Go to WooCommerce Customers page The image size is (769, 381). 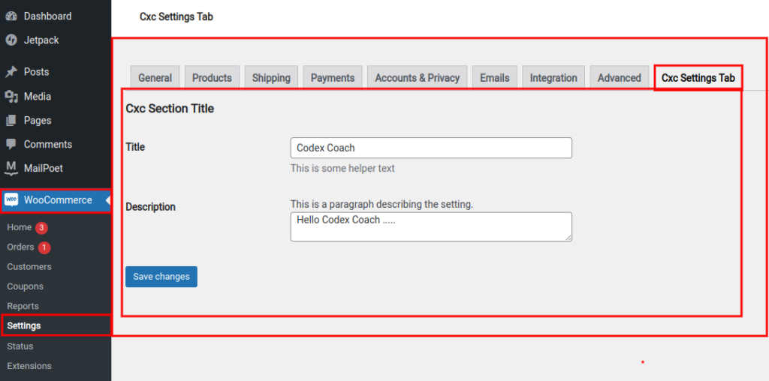tap(29, 266)
